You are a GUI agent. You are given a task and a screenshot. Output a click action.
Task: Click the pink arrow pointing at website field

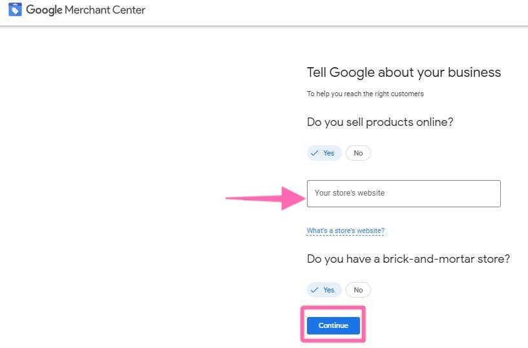point(265,198)
